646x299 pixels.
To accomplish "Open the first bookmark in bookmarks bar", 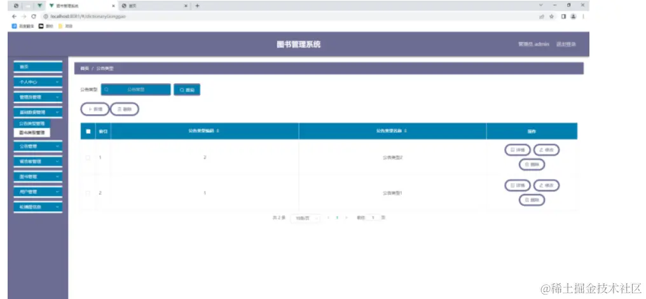I will (23, 25).
